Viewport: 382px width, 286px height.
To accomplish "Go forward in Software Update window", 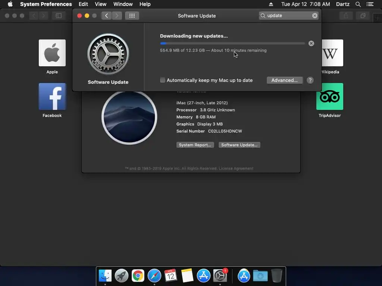I will coord(117,16).
